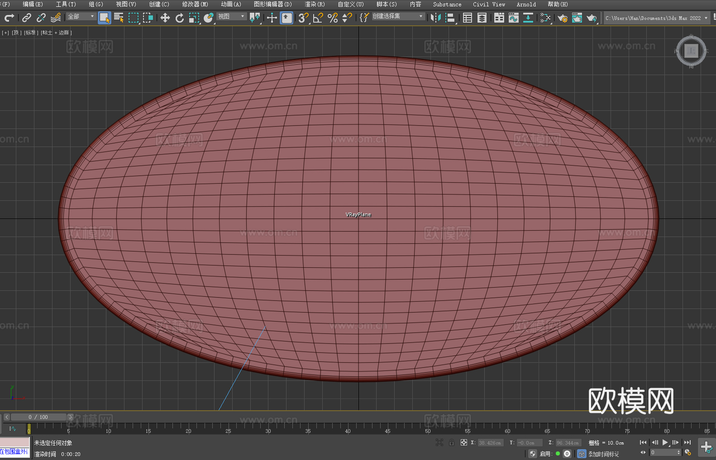Viewport: 716px width, 460px height.
Task: Toggle Keyboard Shortcut Override button
Action: point(286,18)
